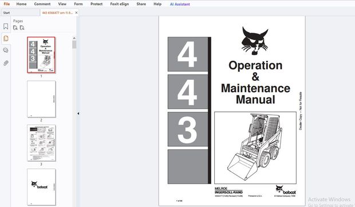The width and height of the screenshot is (355, 207).
Task: Switch to the Home ribbon tab
Action: [x=21, y=4]
